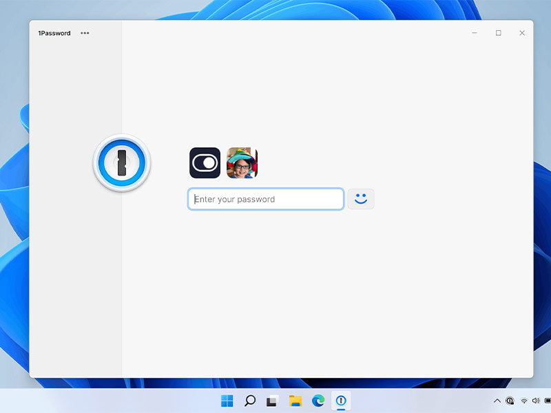The width and height of the screenshot is (551, 413).
Task: Expand the system tray hidden icons chevron
Action: pos(497,401)
